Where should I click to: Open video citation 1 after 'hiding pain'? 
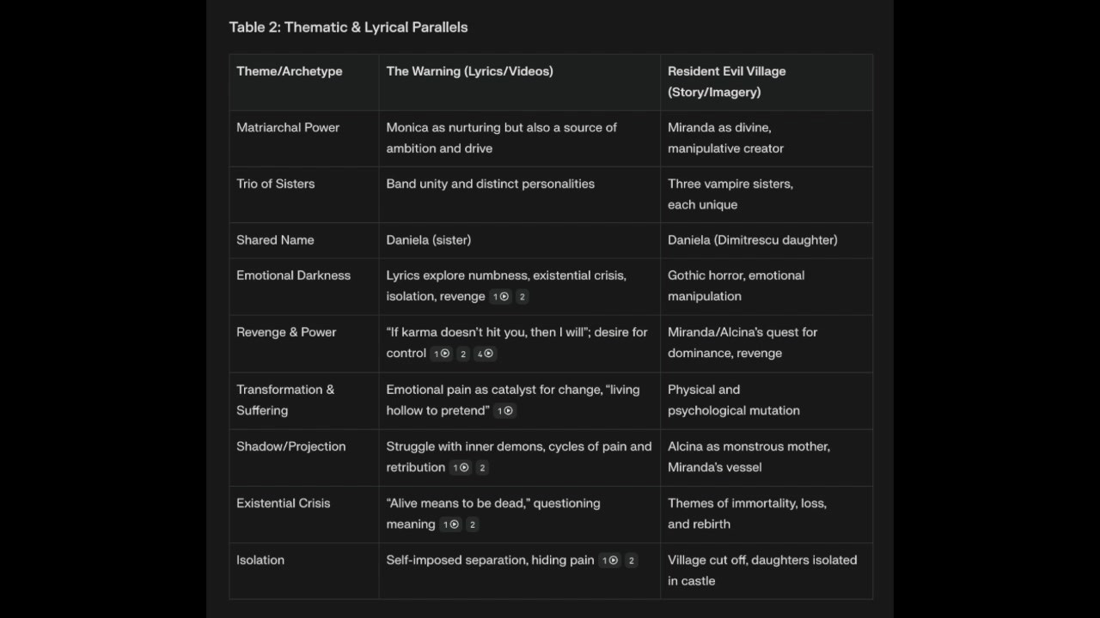click(x=609, y=560)
